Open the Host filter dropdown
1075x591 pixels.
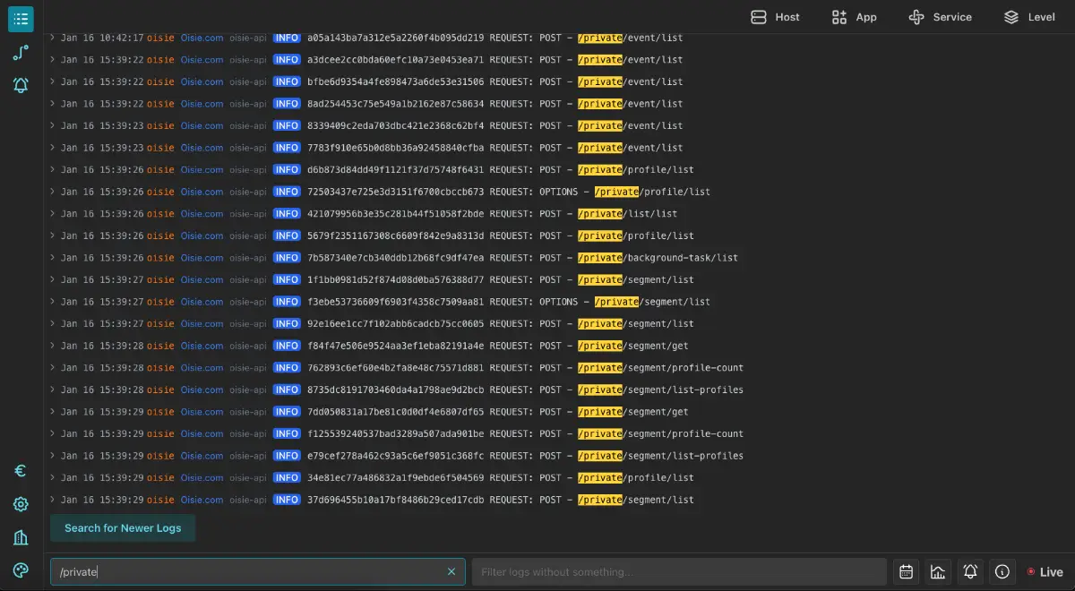coord(775,17)
